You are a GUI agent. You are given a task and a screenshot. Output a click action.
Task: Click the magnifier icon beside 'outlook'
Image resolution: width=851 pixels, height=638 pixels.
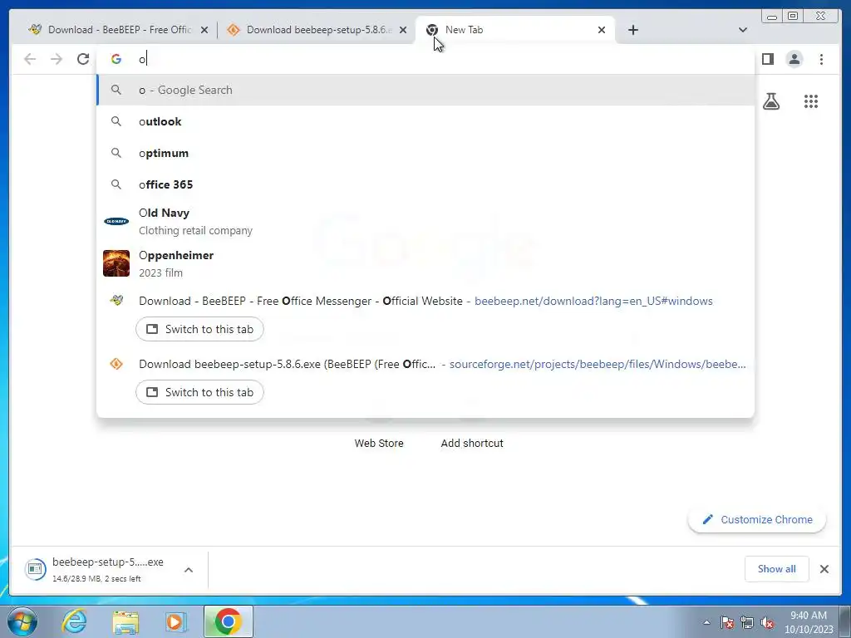click(x=116, y=121)
